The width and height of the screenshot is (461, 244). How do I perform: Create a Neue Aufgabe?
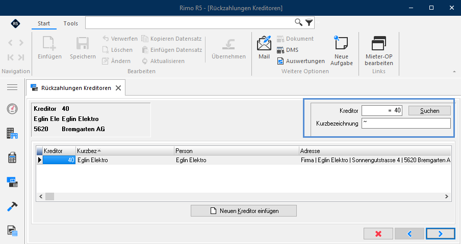click(341, 50)
